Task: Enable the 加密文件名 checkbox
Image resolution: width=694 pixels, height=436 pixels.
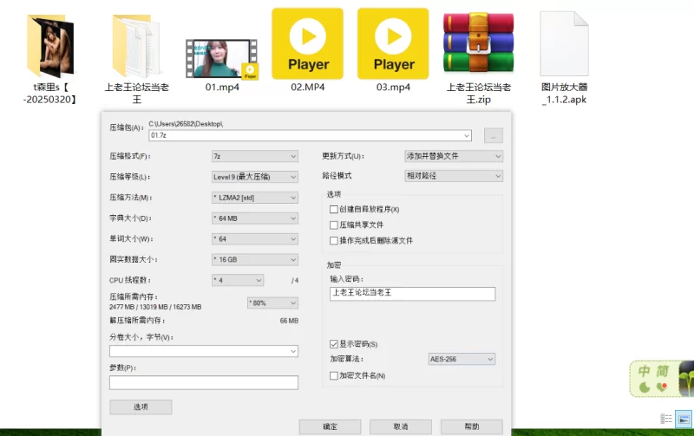Action: (334, 375)
